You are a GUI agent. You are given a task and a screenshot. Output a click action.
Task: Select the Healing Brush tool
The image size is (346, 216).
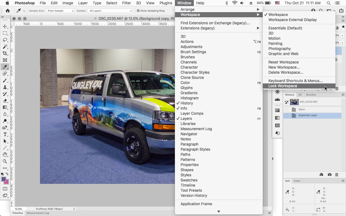5,74
